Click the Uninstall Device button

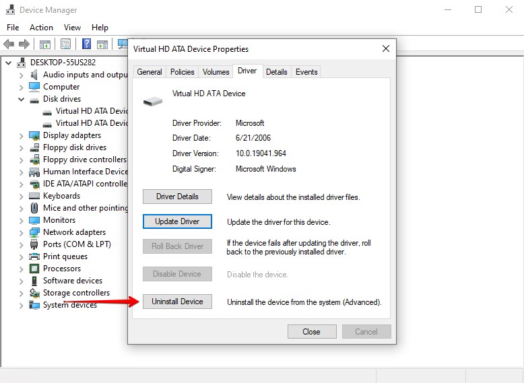[177, 302]
